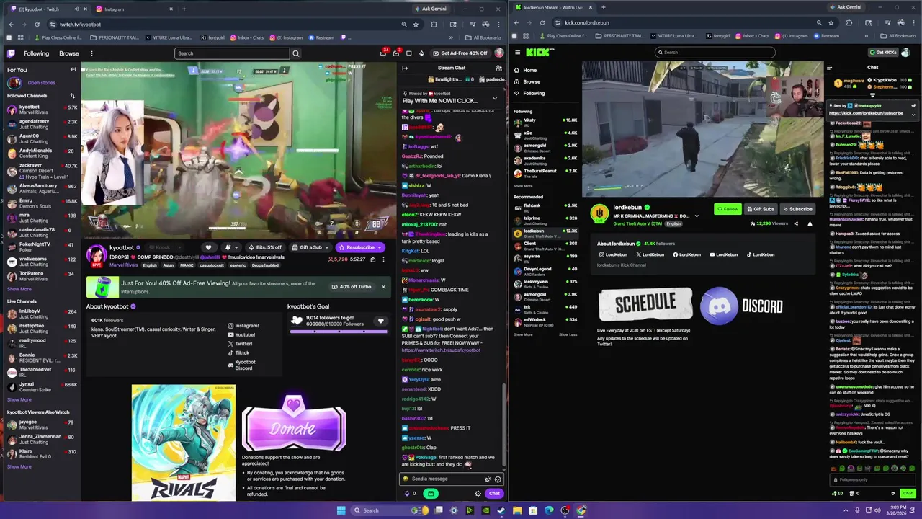922x519 pixels.
Task: Focus the Kick Search box
Action: tap(715, 53)
